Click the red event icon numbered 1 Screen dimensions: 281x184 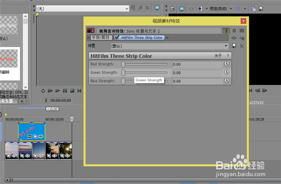[91, 30]
